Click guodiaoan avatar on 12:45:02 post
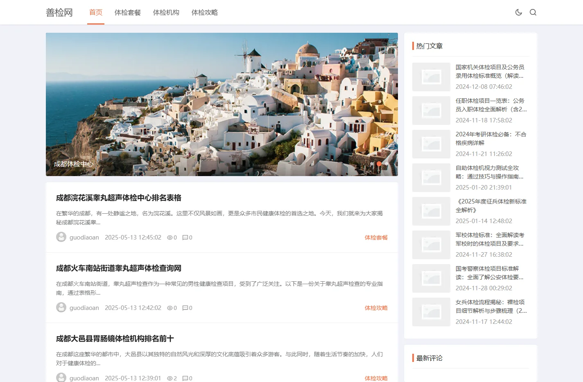583x382 pixels. point(61,237)
